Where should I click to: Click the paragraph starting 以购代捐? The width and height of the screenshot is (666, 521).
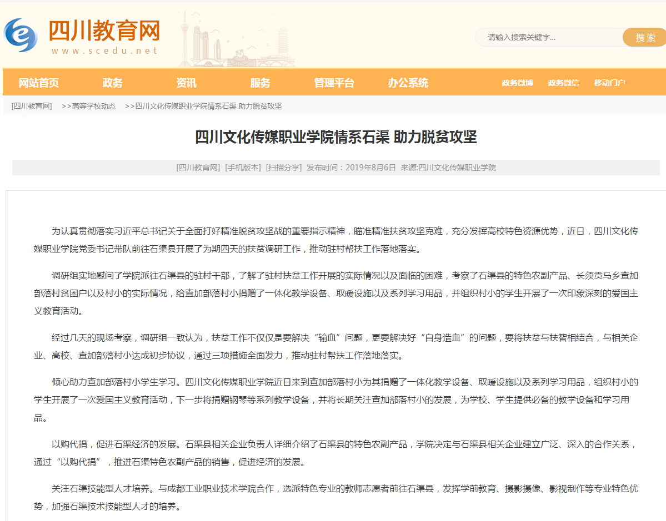[x=336, y=453]
